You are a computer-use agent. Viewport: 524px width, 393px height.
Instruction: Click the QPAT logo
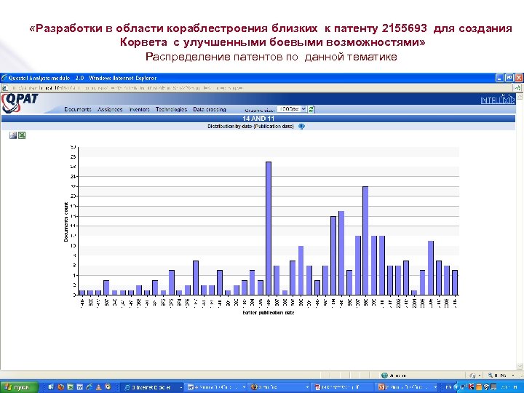20,101
